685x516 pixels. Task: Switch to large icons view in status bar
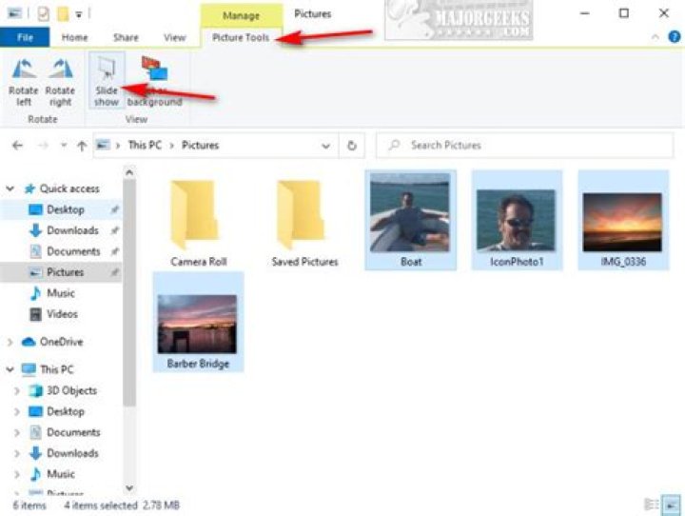click(671, 504)
